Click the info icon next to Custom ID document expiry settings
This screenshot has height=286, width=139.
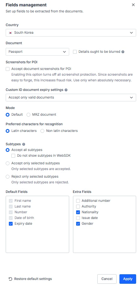pyautogui.click(x=66, y=90)
